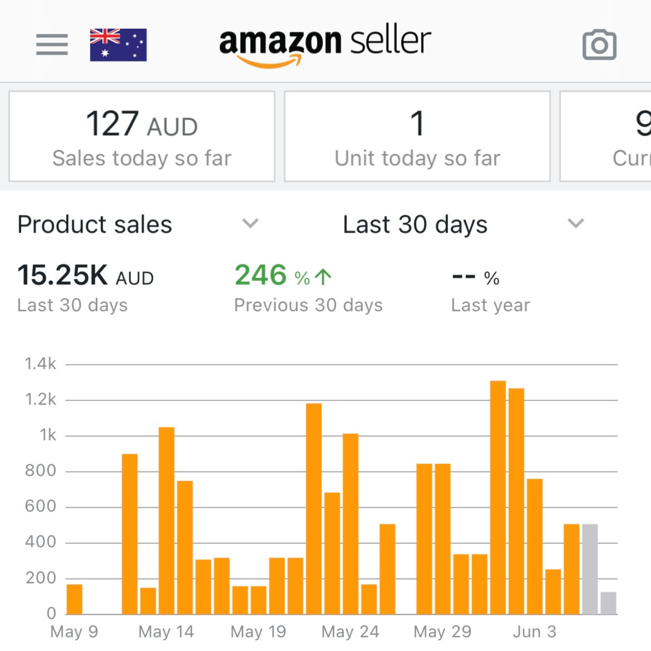Tap the Last year percentage comparison

[476, 278]
